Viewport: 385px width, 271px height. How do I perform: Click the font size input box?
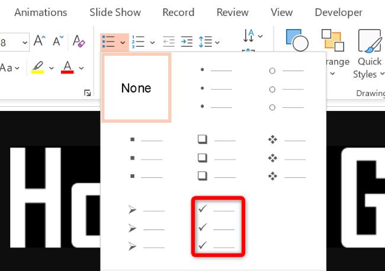(x=10, y=43)
